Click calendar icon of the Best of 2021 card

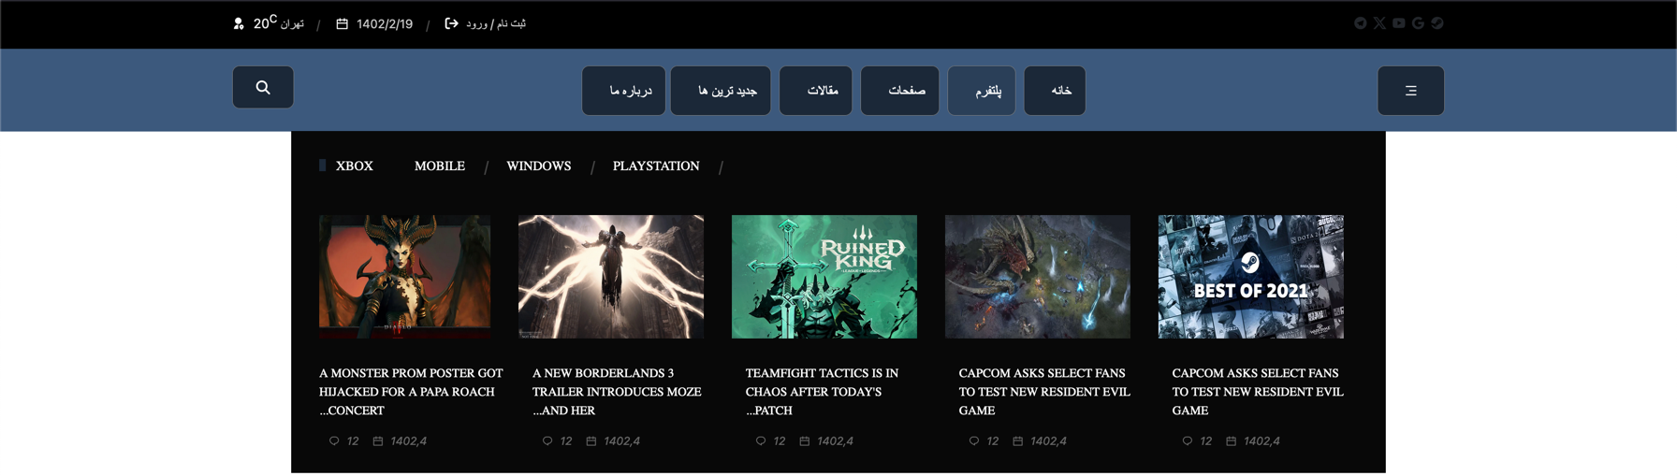(1232, 440)
